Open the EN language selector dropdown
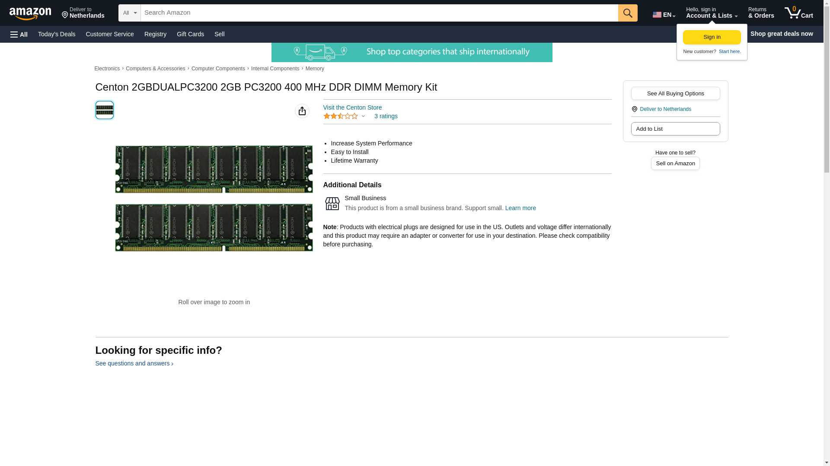Screen dimensions: 830x466 pyautogui.click(x=664, y=15)
